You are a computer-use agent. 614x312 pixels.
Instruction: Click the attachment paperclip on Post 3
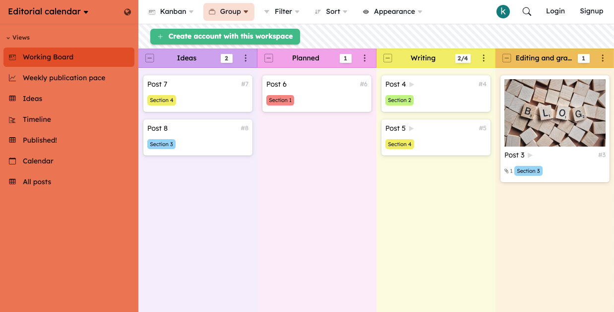[506, 171]
